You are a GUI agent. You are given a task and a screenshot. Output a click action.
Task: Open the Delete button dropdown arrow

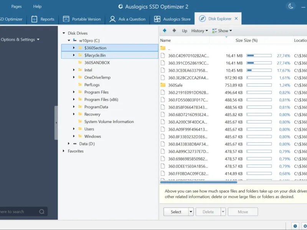coord(223,212)
